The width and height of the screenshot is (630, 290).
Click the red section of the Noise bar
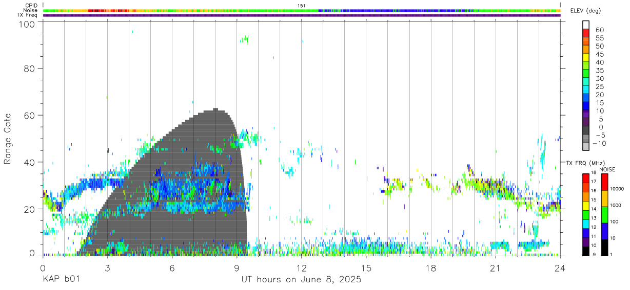(108, 10)
